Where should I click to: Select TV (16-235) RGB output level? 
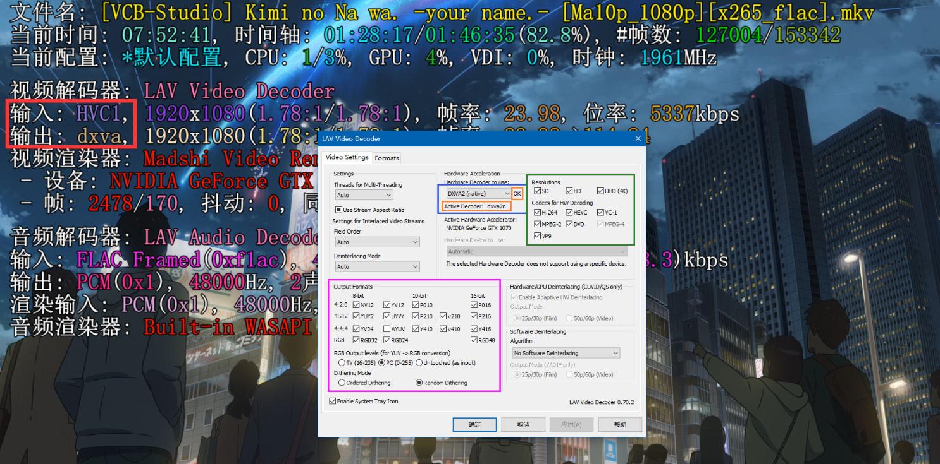[342, 362]
